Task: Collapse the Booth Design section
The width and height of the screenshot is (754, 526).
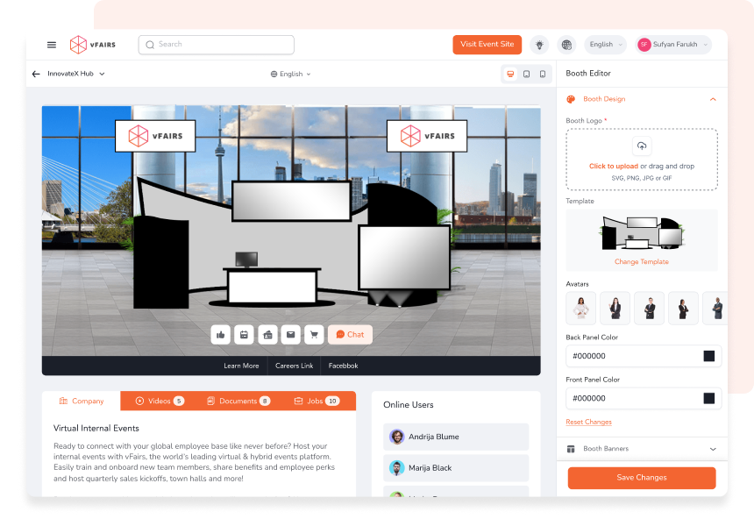Action: [713, 99]
